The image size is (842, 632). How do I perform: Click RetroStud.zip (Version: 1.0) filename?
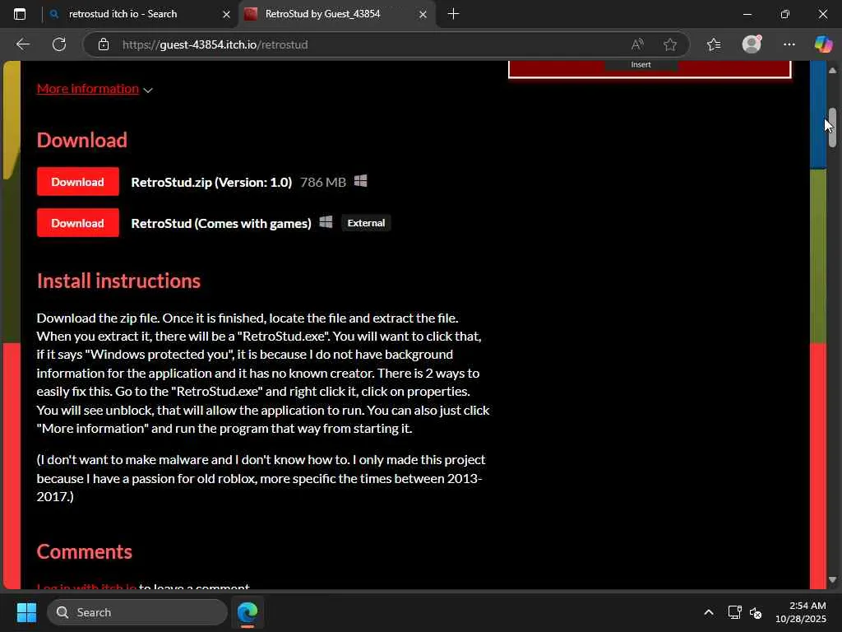click(x=211, y=182)
